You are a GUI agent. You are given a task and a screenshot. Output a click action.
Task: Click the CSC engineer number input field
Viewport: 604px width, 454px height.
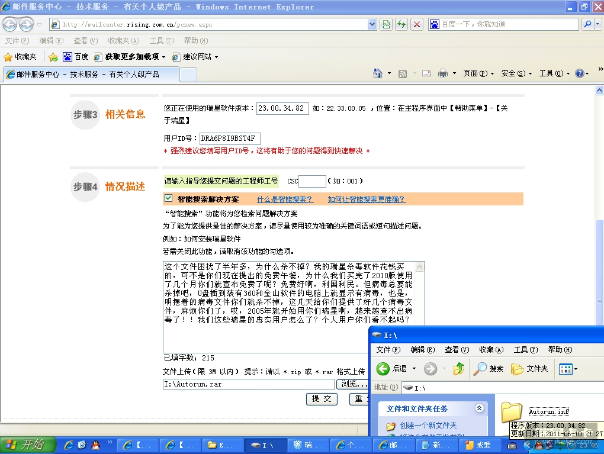coord(312,181)
